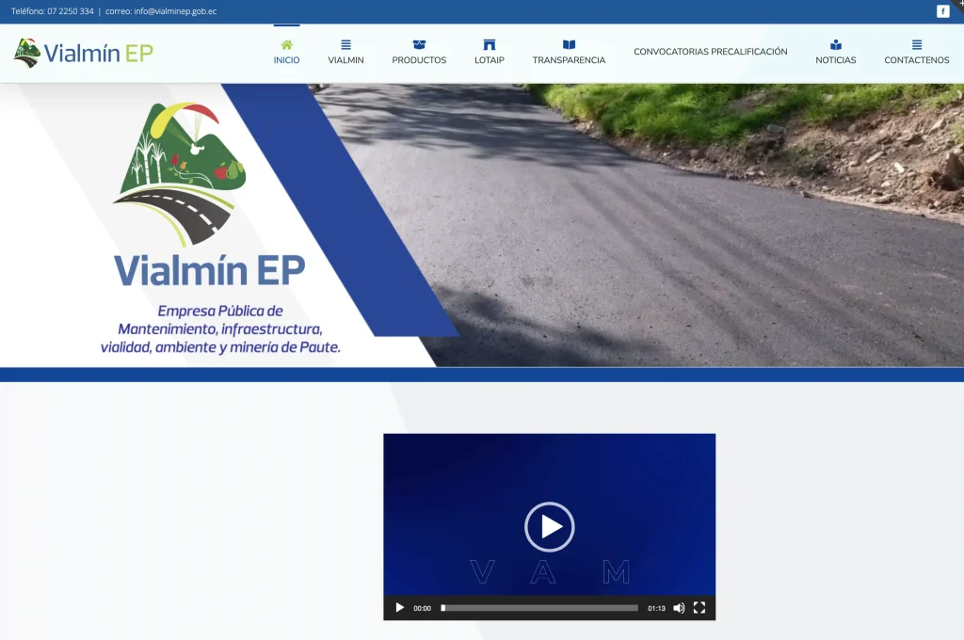Screen dimensions: 964x640
Task: Toggle fullscreen mode on the video
Action: [699, 608]
